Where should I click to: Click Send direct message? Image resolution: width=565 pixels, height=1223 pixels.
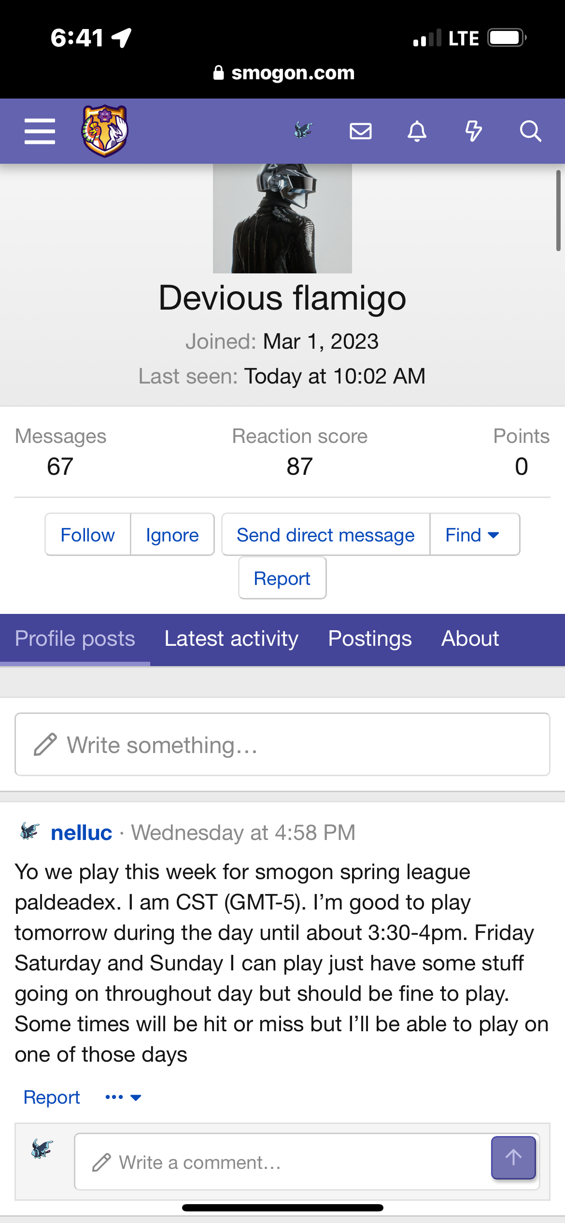(325, 535)
